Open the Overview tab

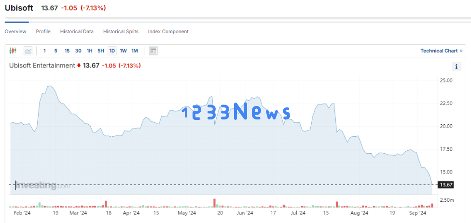point(15,31)
